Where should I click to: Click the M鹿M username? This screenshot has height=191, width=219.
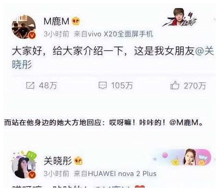(x=56, y=21)
